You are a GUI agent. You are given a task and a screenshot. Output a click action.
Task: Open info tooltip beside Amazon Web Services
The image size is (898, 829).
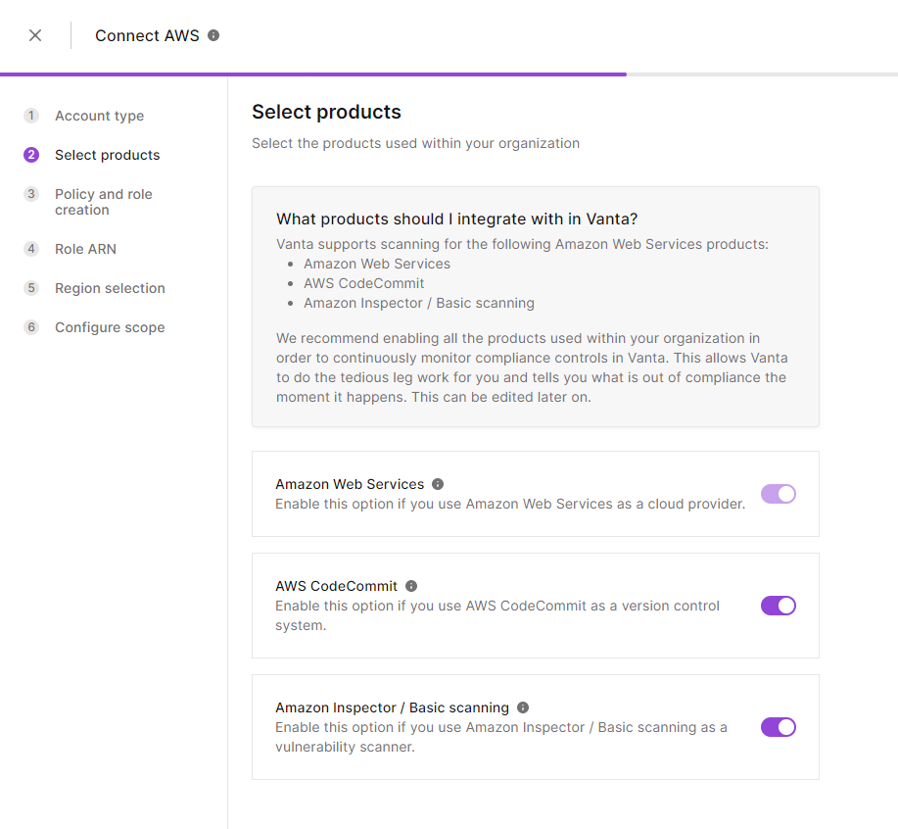coord(438,484)
